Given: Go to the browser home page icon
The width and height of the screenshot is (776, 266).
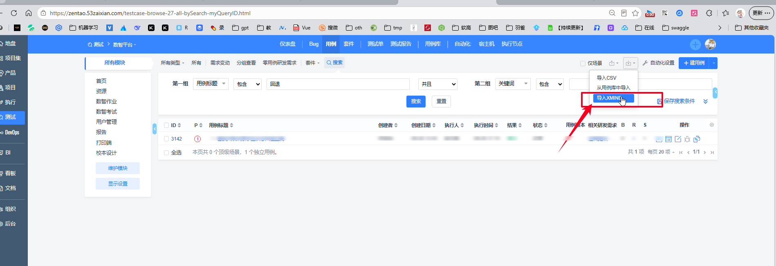Looking at the screenshot, I should pos(29,13).
